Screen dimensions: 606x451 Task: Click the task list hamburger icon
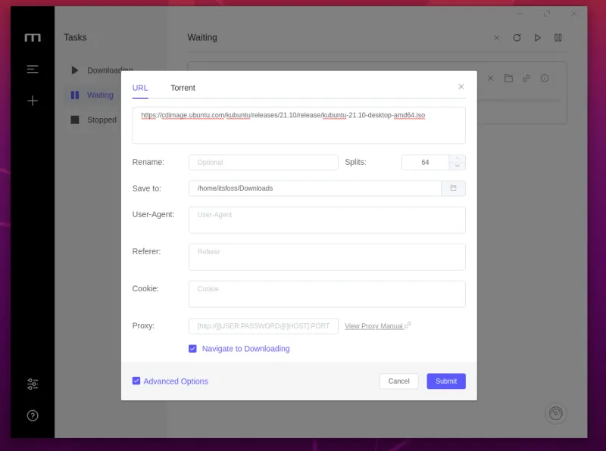[x=33, y=69]
